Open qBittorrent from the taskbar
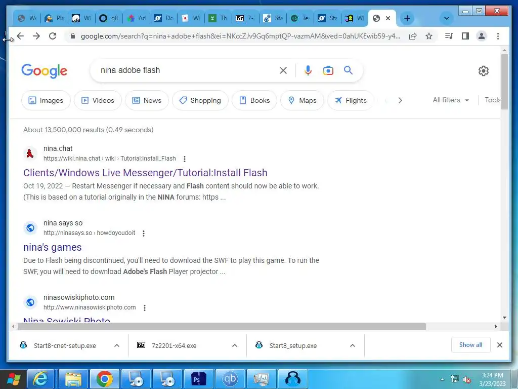The width and height of the screenshot is (518, 389). point(230,379)
